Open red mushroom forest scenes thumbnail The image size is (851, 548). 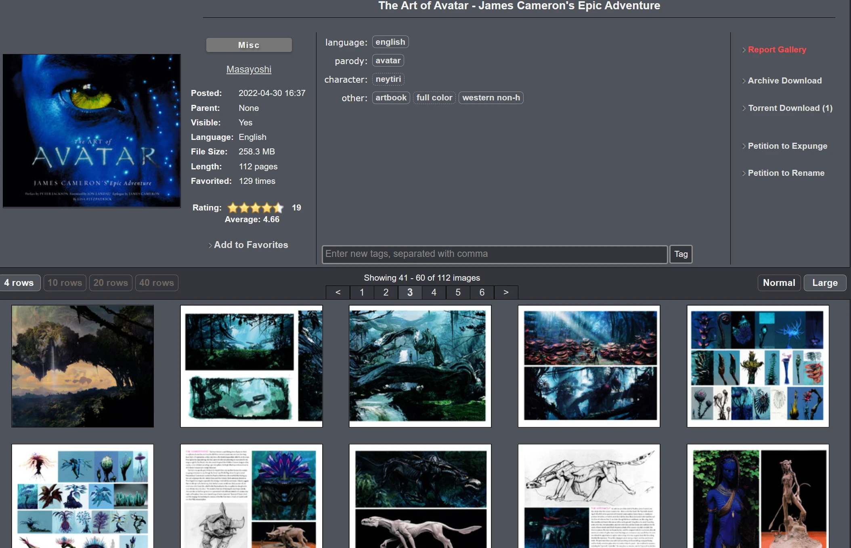point(589,366)
